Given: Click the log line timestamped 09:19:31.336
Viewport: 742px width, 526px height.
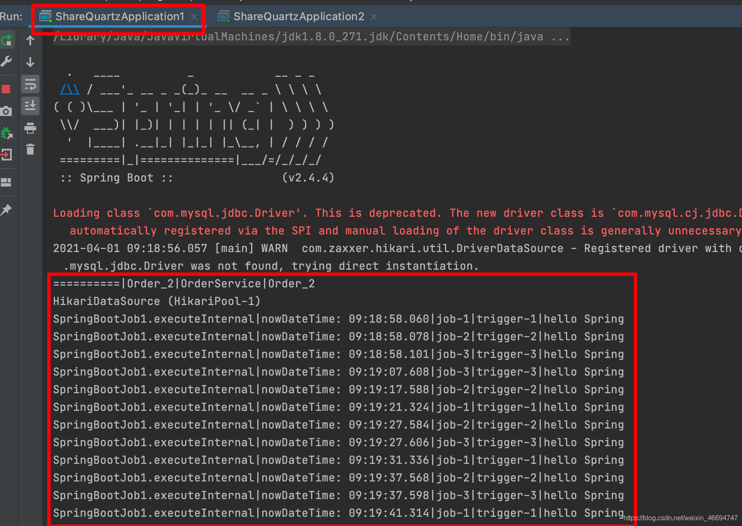Looking at the screenshot, I should pos(338,460).
